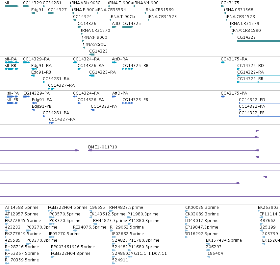This screenshot has width=280, height=265.
Task: Click the Edg91-RA transcript
Action: point(34,69)
